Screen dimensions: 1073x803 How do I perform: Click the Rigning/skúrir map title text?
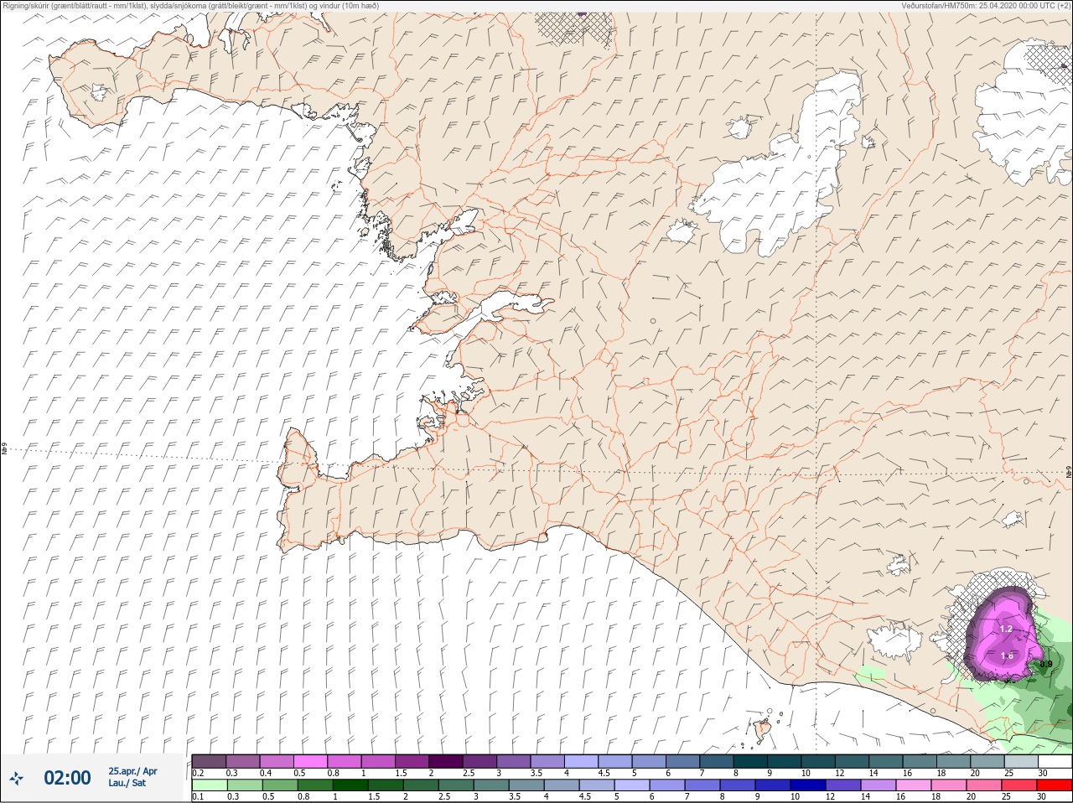[x=190, y=5]
